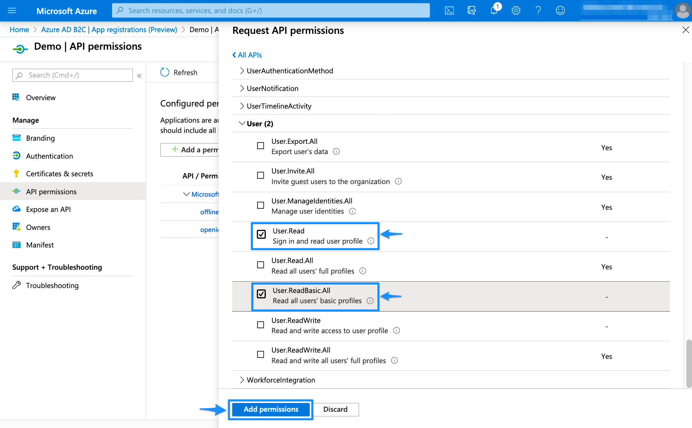692x428 pixels.
Task: Open portal settings gear
Action: point(516,10)
